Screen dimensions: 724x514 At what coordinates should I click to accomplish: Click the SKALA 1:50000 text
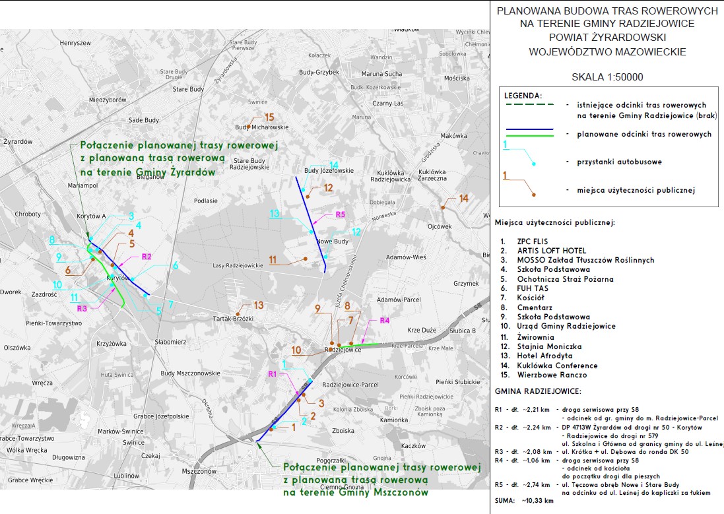(607, 77)
